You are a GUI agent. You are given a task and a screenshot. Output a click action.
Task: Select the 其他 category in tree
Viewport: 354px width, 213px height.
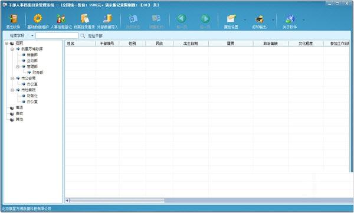pyautogui.click(x=19, y=120)
